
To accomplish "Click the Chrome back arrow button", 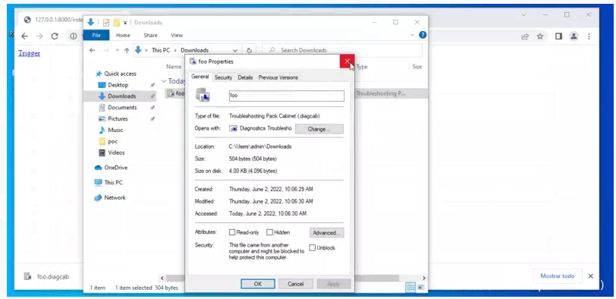I will coord(24,36).
